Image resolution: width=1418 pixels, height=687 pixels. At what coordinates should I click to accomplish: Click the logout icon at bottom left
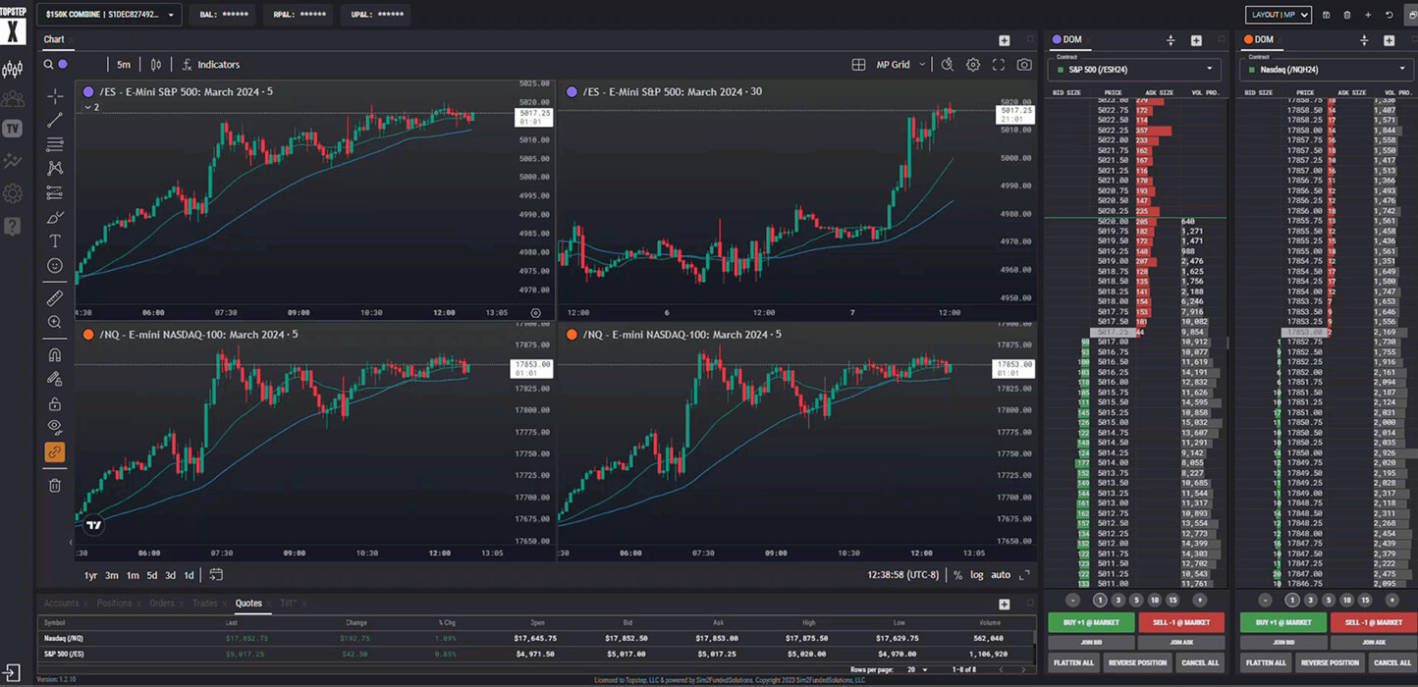12,672
